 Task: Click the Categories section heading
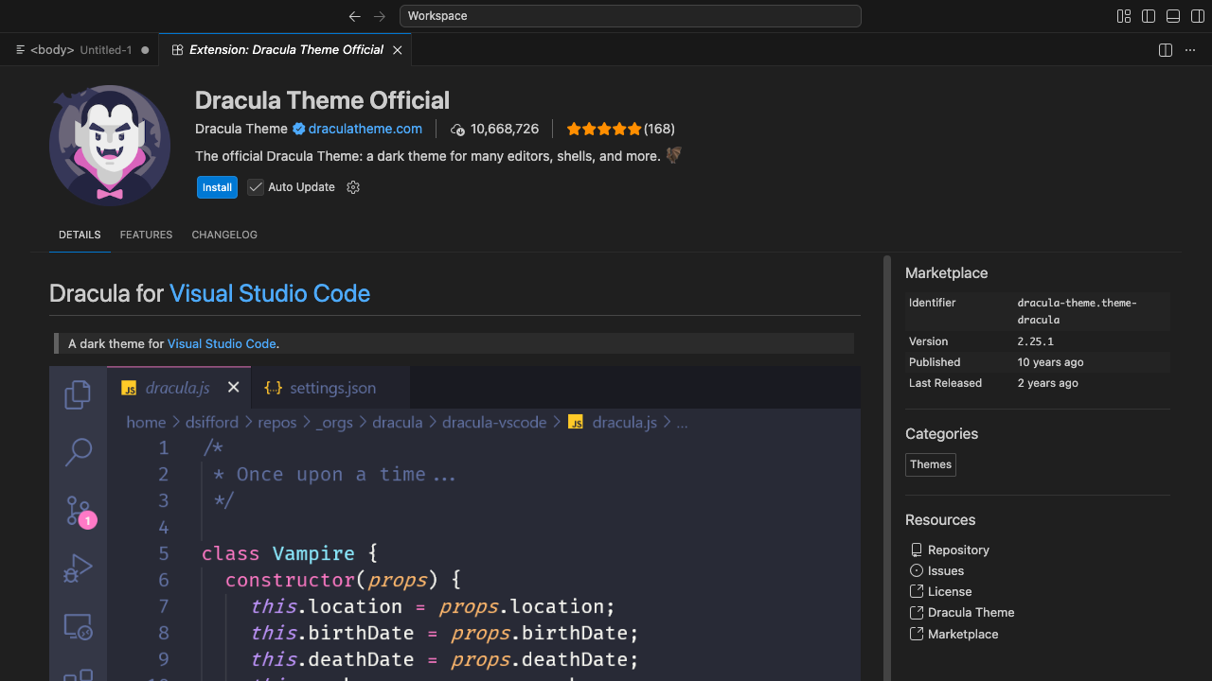[941, 434]
